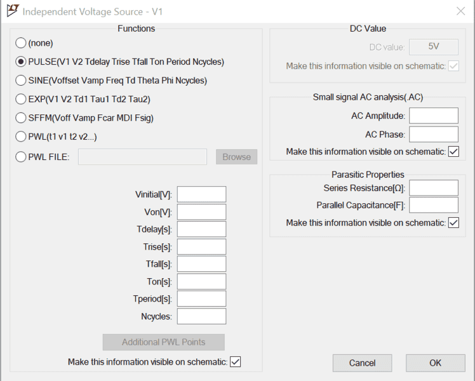Uncheck AC analysis visible on schematic

(x=453, y=152)
